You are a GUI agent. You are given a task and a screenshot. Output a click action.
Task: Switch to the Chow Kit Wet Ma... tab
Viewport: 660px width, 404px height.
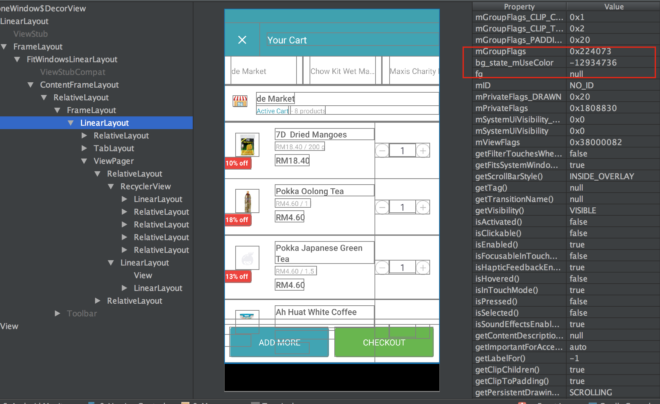342,71
